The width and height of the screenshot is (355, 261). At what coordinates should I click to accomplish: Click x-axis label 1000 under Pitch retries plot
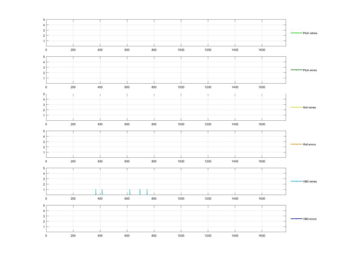(x=181, y=50)
